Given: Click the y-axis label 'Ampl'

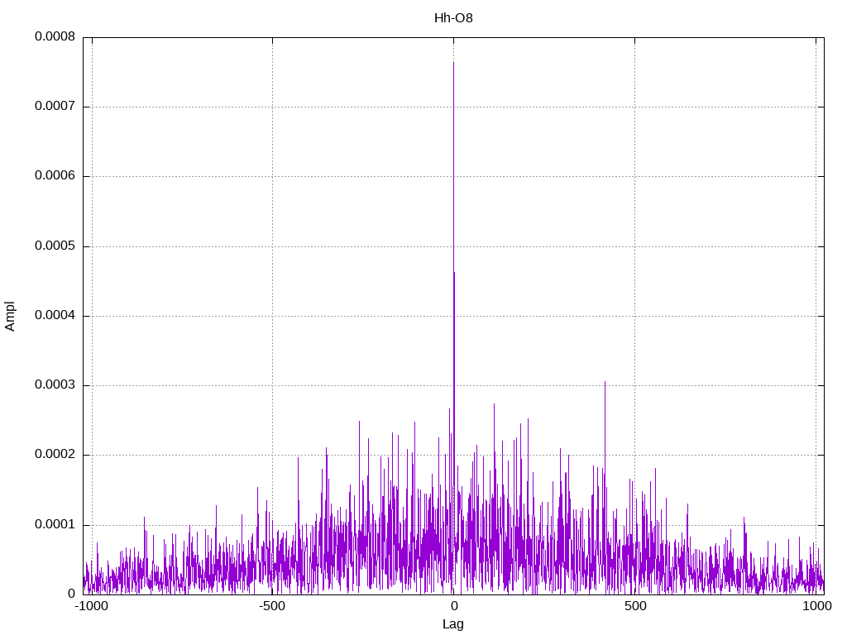Looking at the screenshot, I should point(10,317).
